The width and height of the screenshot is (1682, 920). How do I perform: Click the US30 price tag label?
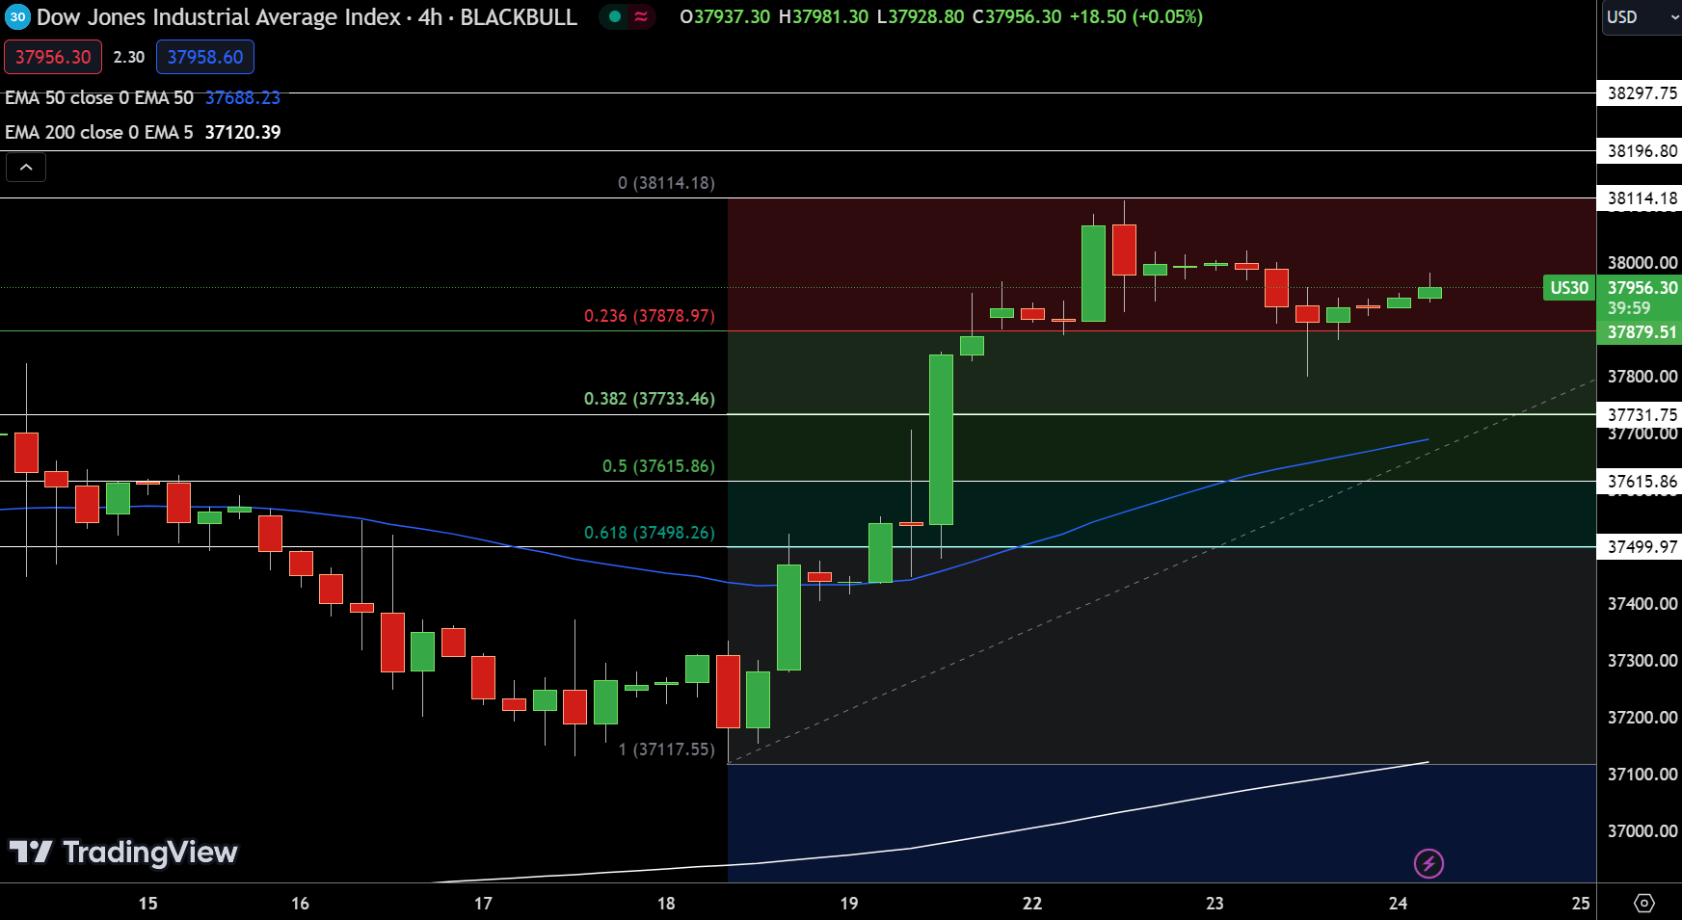click(x=1569, y=288)
